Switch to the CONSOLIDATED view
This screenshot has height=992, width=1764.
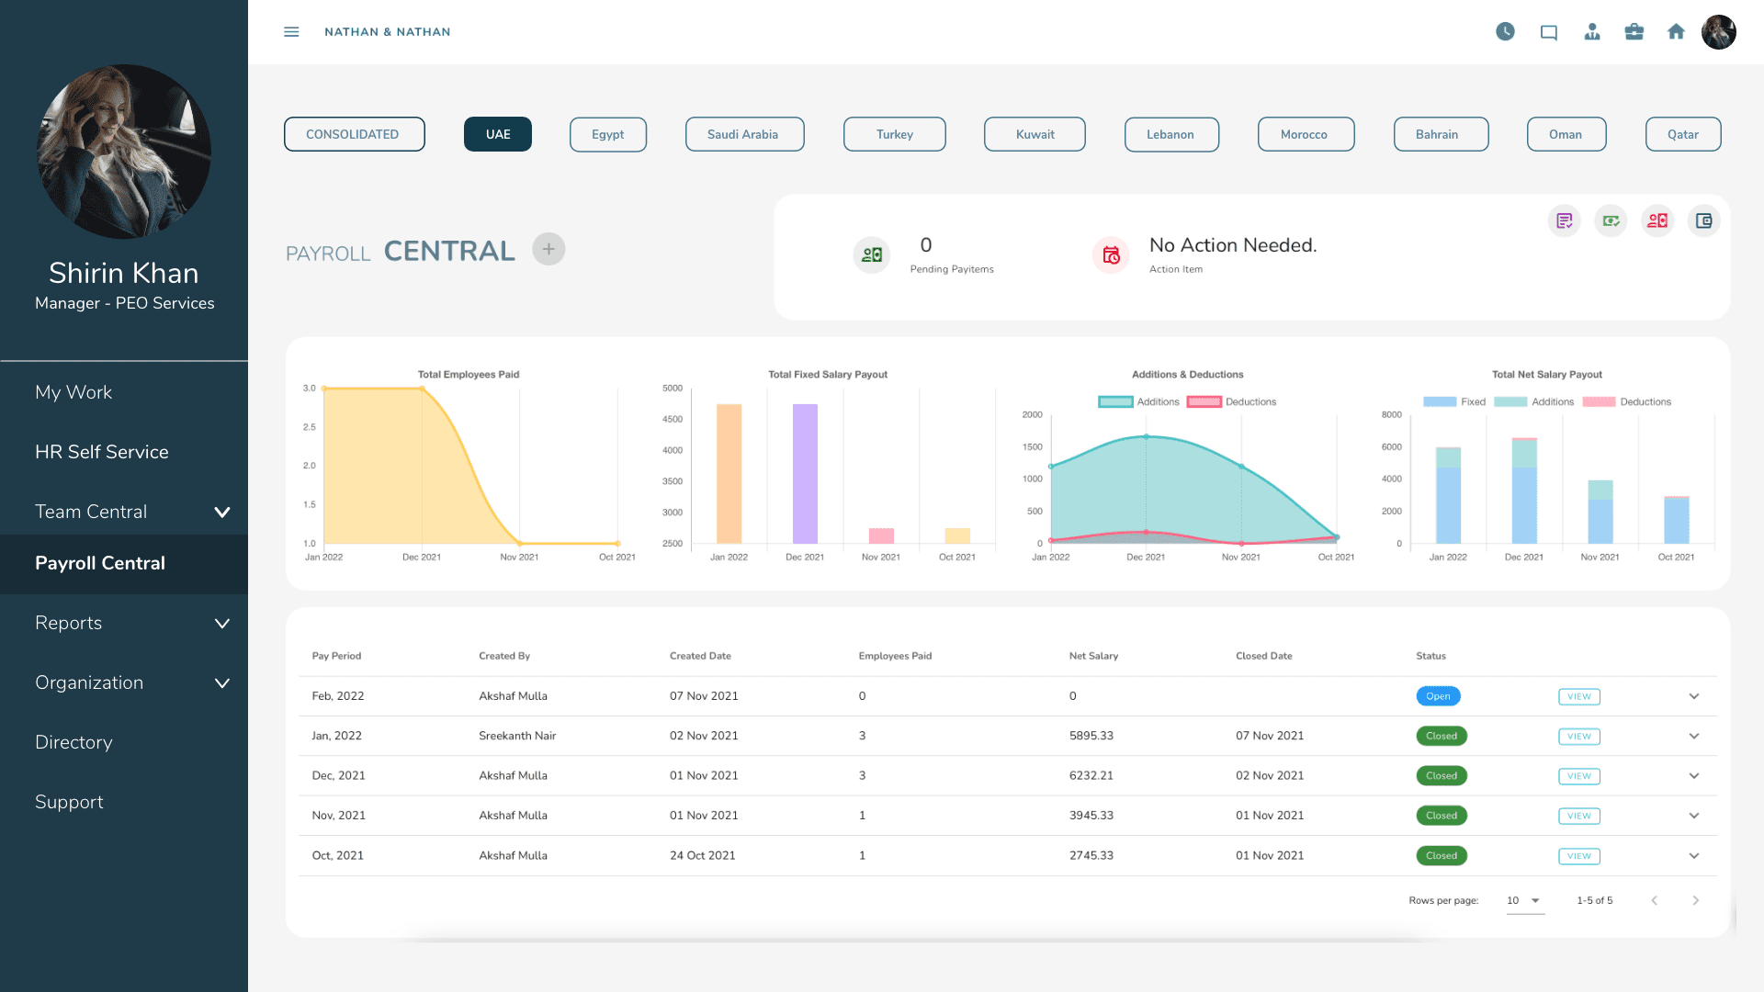pos(354,134)
